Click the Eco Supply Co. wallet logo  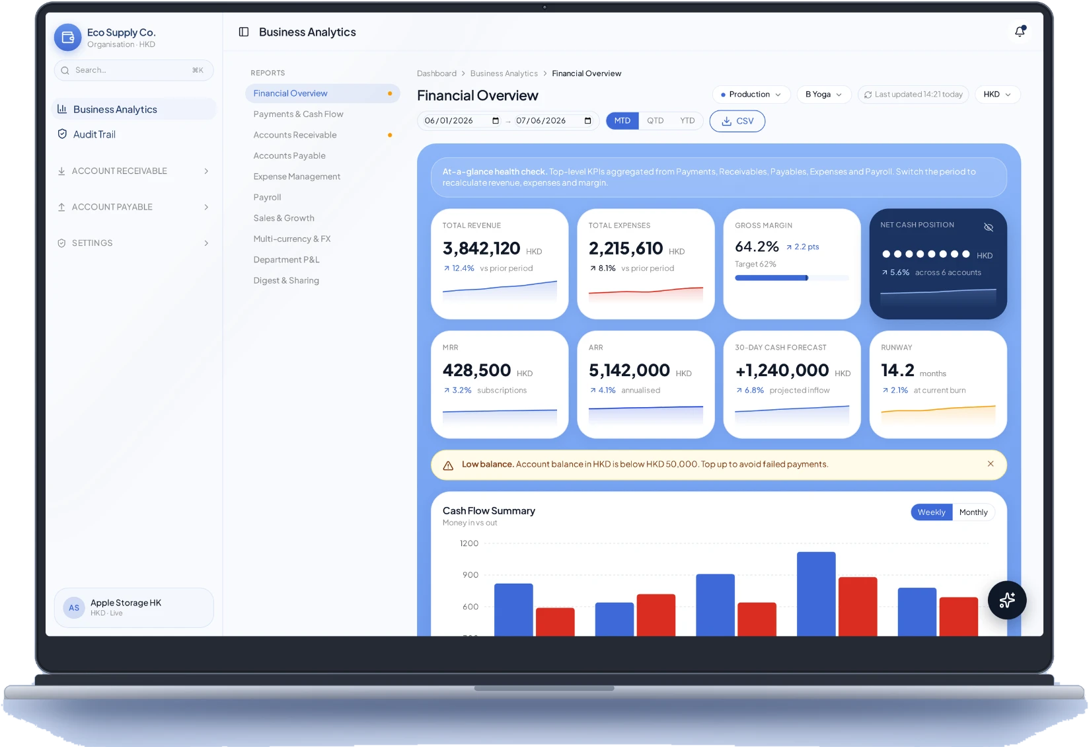click(x=67, y=38)
